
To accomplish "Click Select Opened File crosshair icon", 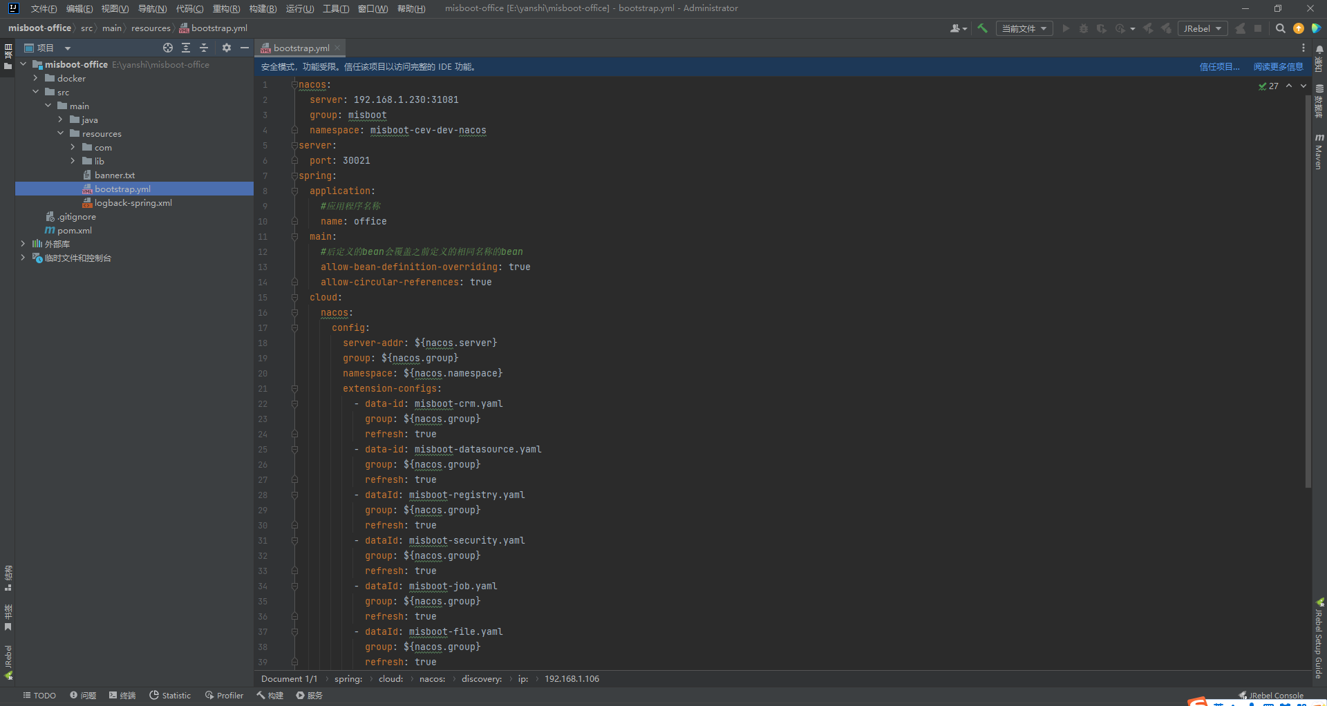I will (168, 48).
